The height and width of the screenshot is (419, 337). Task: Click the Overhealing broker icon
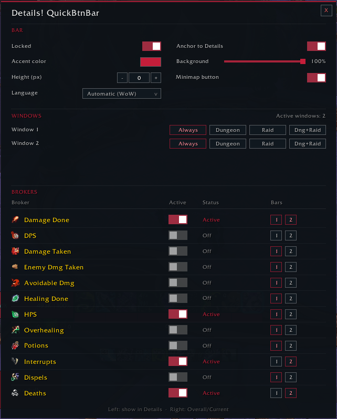point(15,330)
